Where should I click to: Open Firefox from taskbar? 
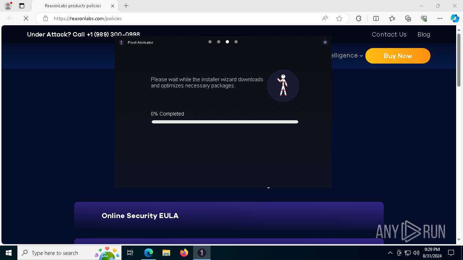click(184, 253)
